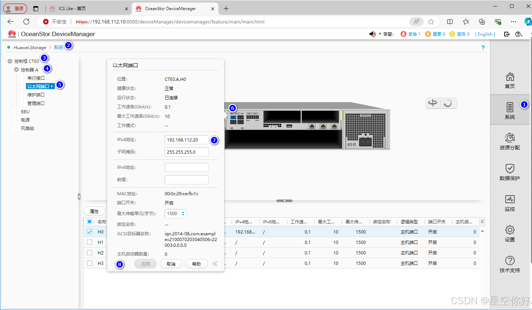Toggle the left panel collapse handle
Image resolution: width=532 pixels, height=310 pixels.
(x=79, y=197)
